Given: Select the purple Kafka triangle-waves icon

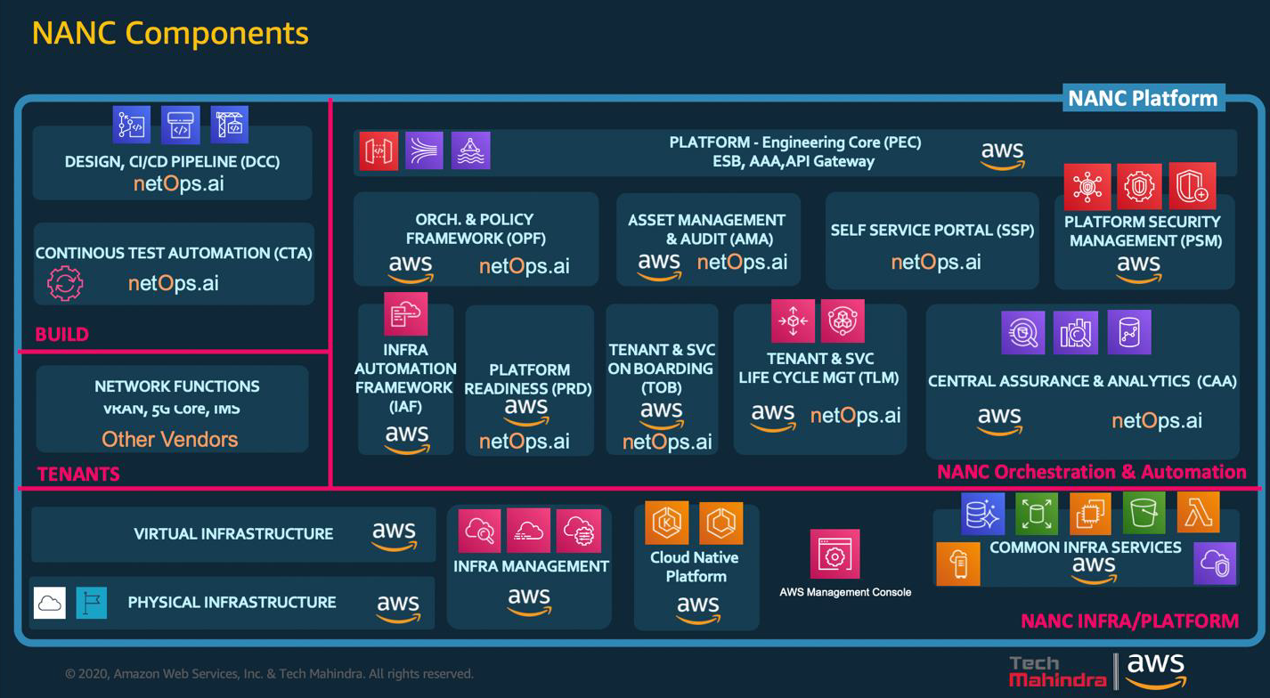Looking at the screenshot, I should point(470,150).
